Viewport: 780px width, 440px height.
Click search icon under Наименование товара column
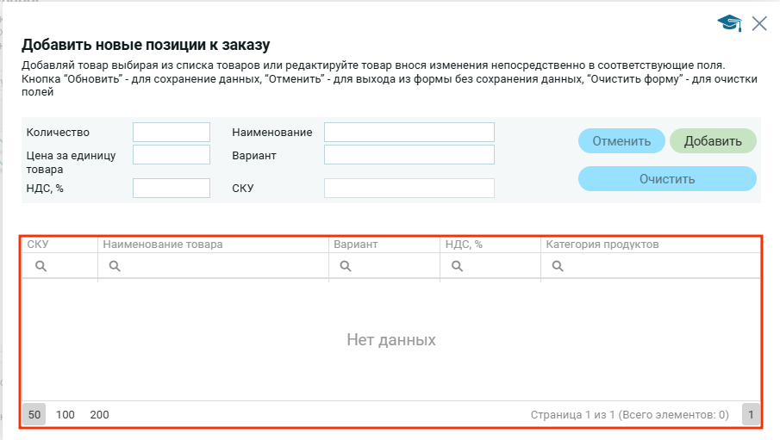115,267
